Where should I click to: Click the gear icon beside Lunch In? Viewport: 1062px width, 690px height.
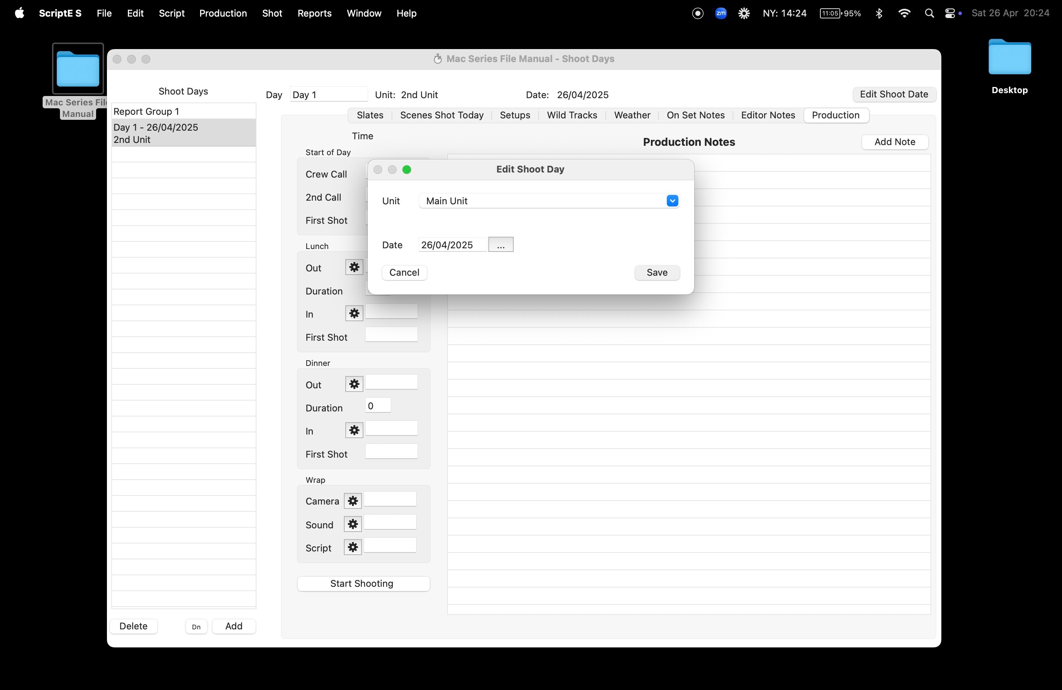pos(354,313)
